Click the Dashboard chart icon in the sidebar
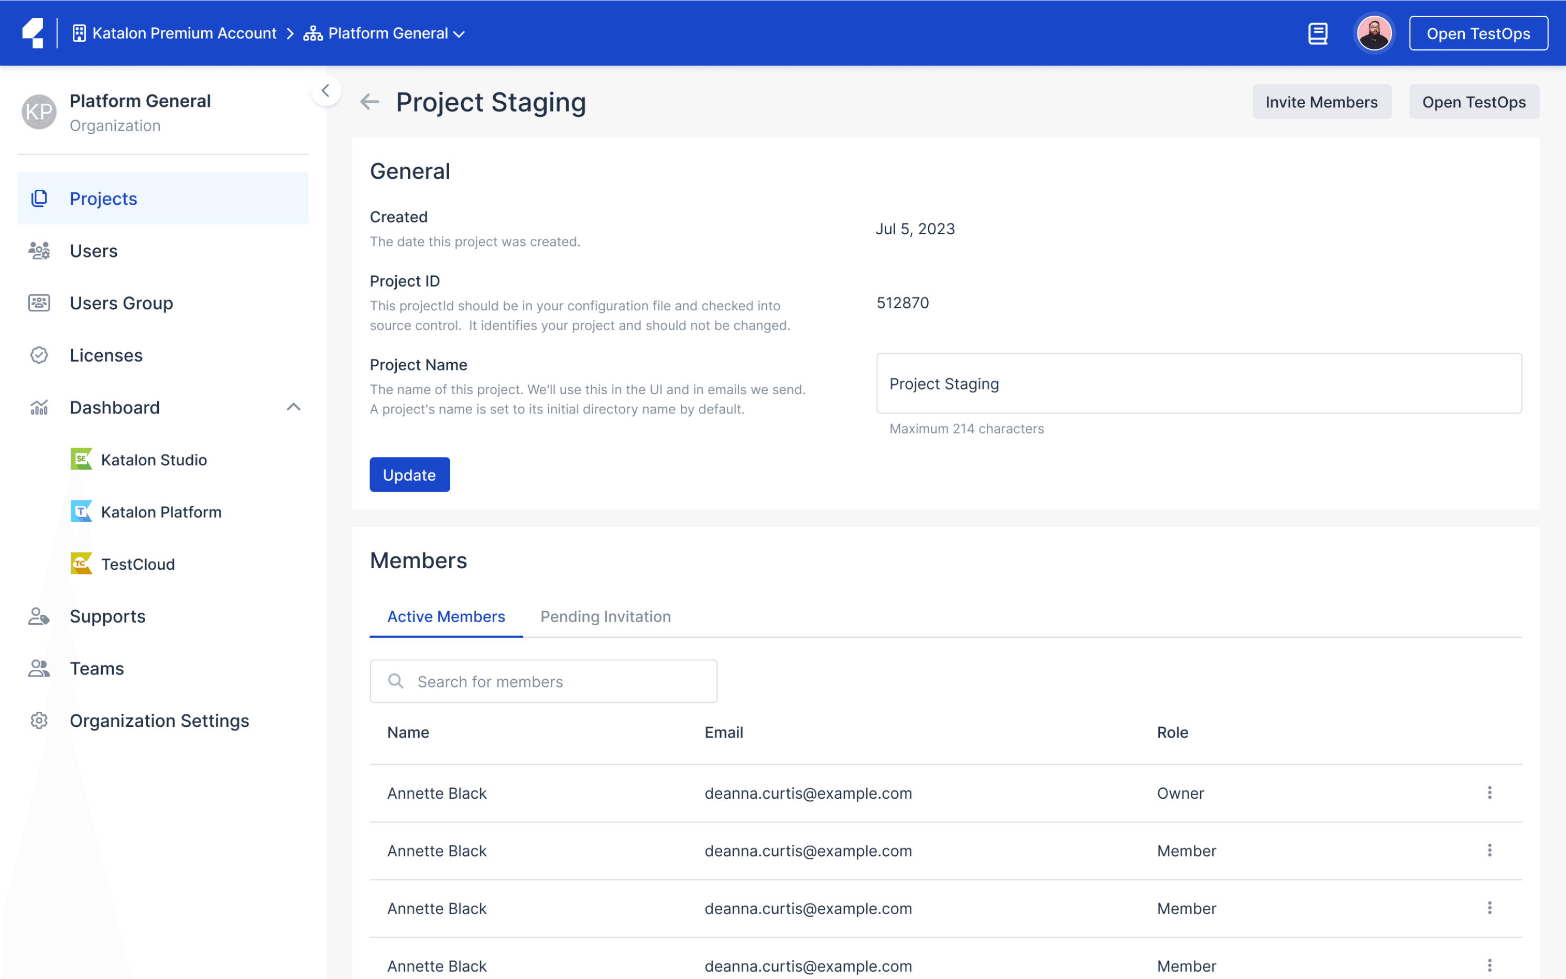 39,407
